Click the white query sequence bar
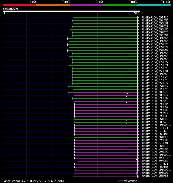Viewport: 173px width, 183px height. point(71,11)
